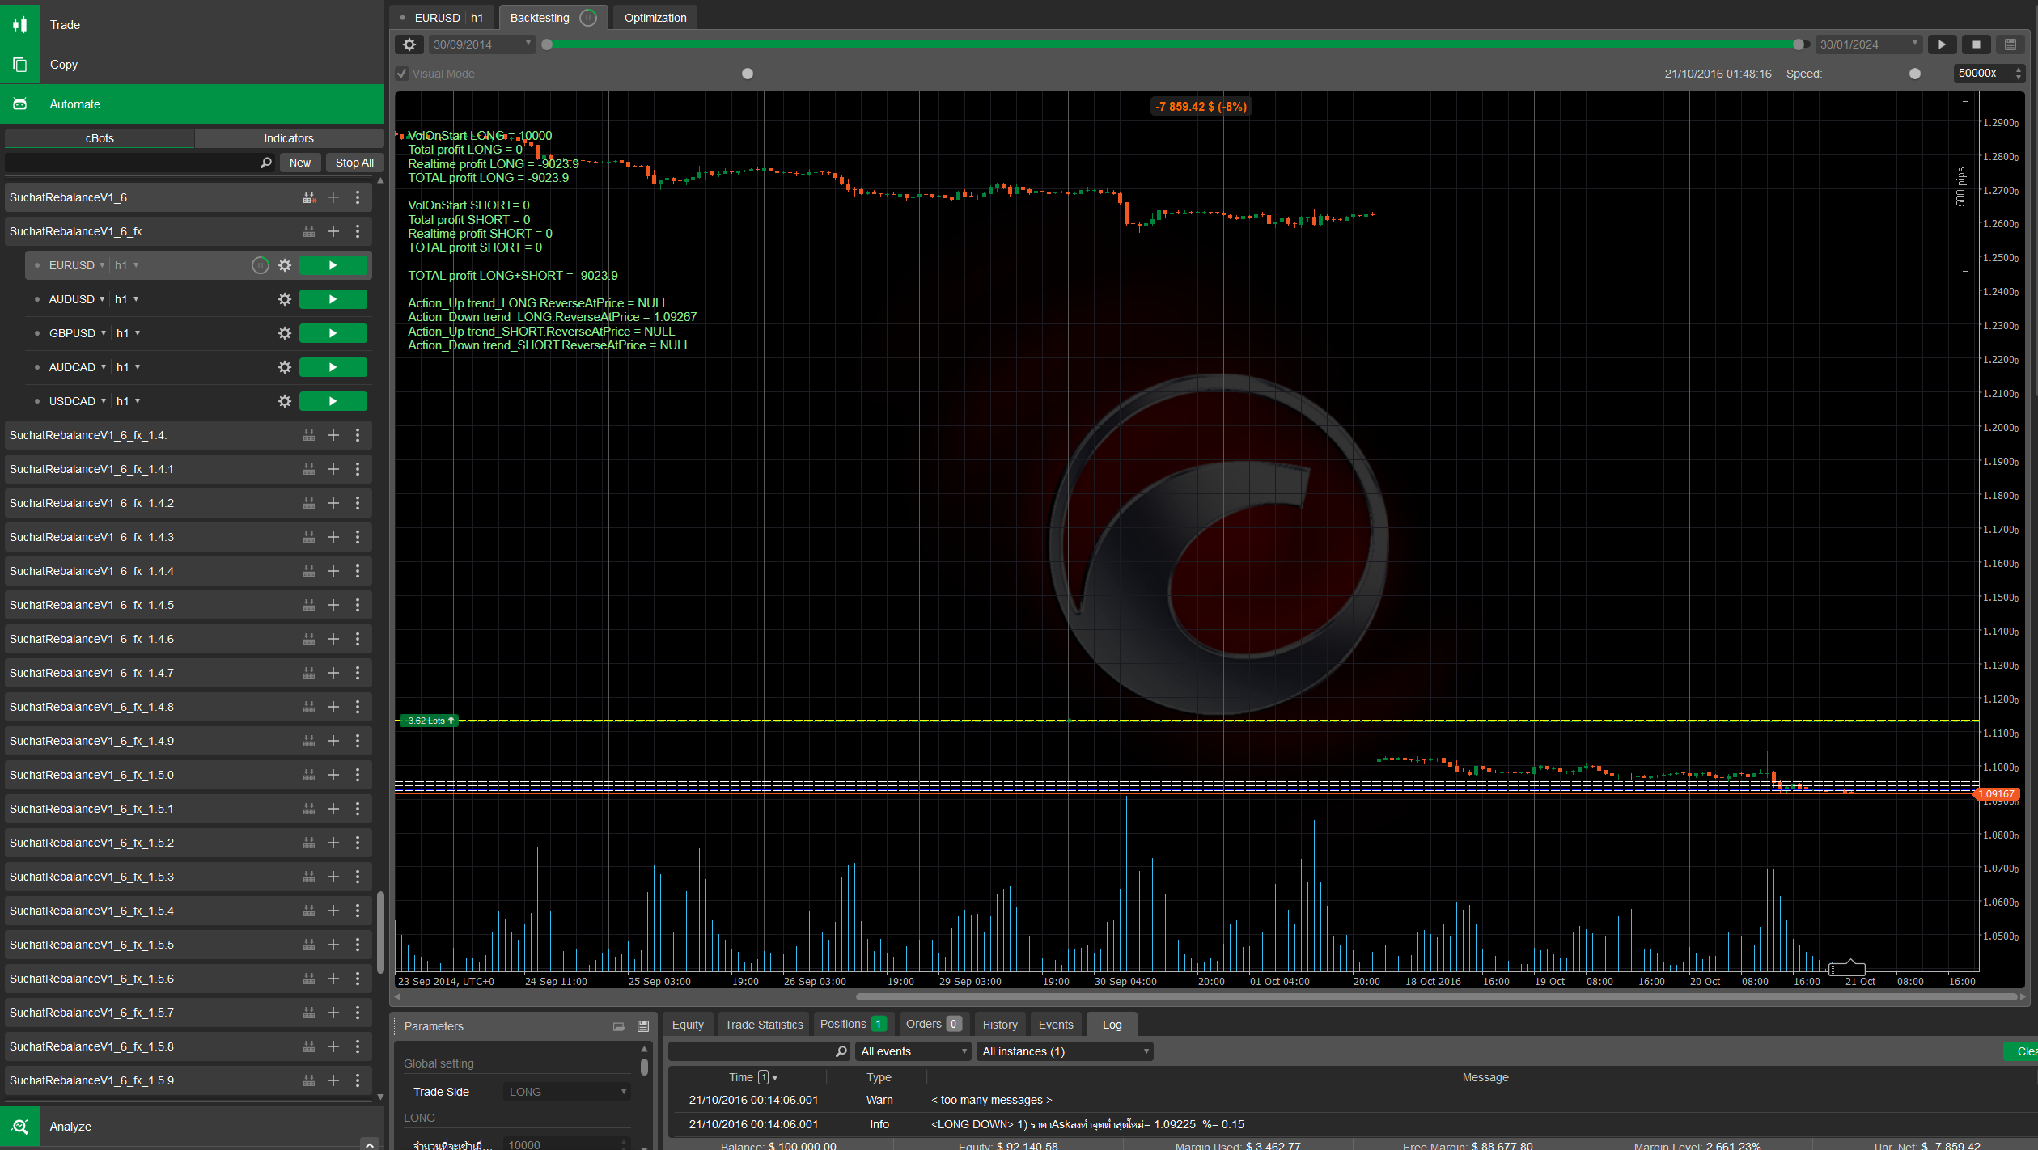2038x1150 pixels.
Task: Click the chart horizontal scrollbar
Action: 1437,997
